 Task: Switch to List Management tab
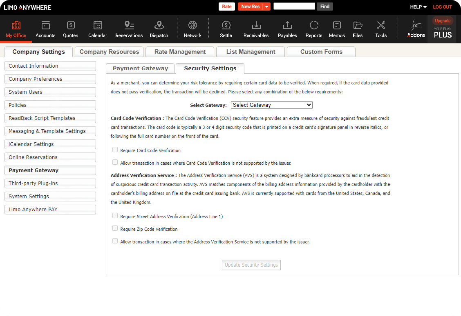251,52
